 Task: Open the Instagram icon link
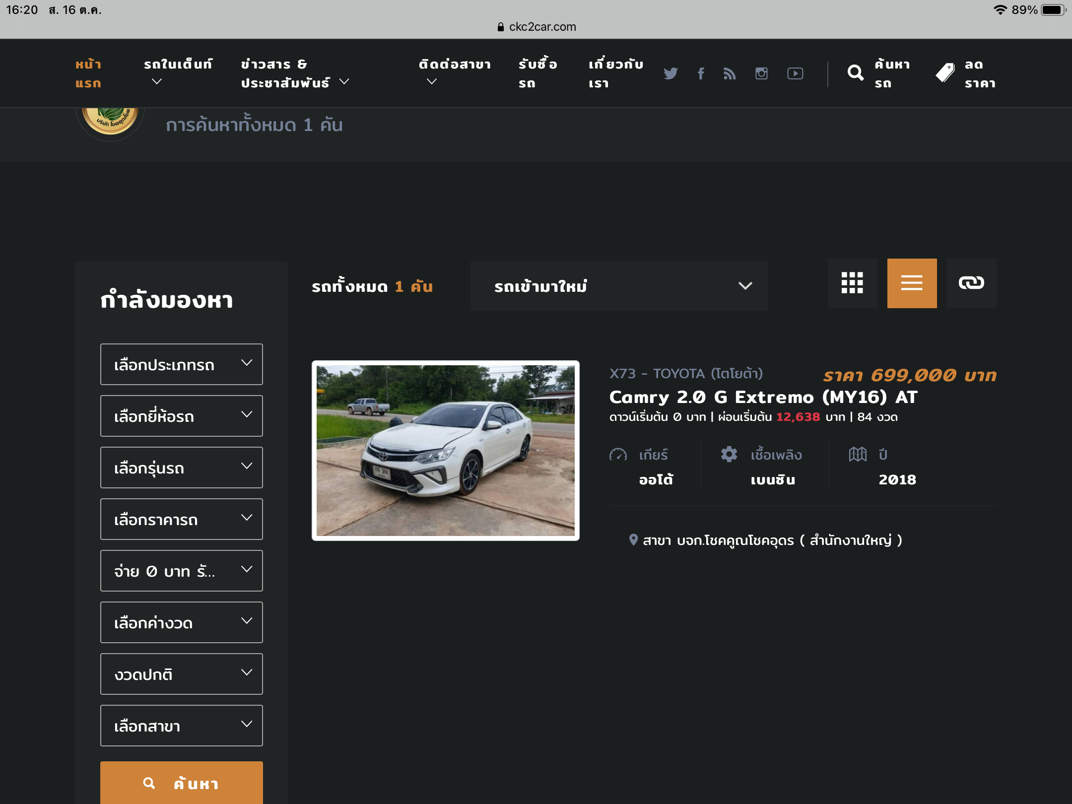click(x=761, y=73)
